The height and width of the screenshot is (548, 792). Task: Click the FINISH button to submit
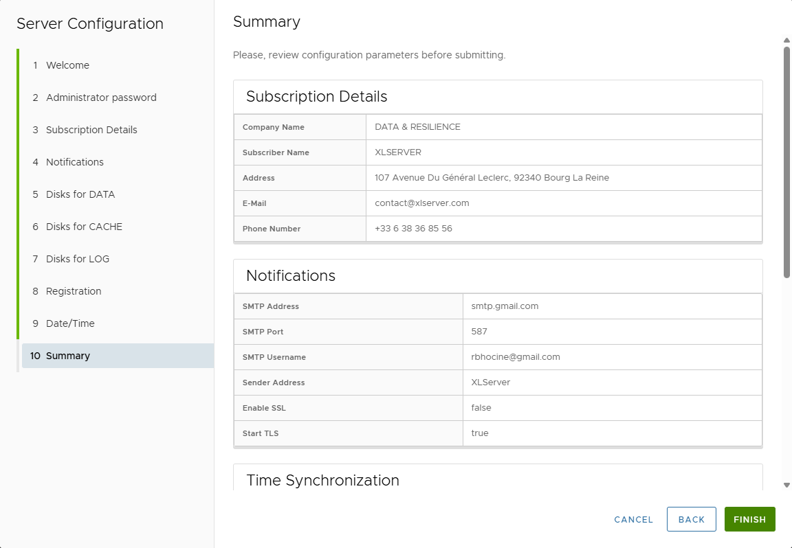point(749,519)
